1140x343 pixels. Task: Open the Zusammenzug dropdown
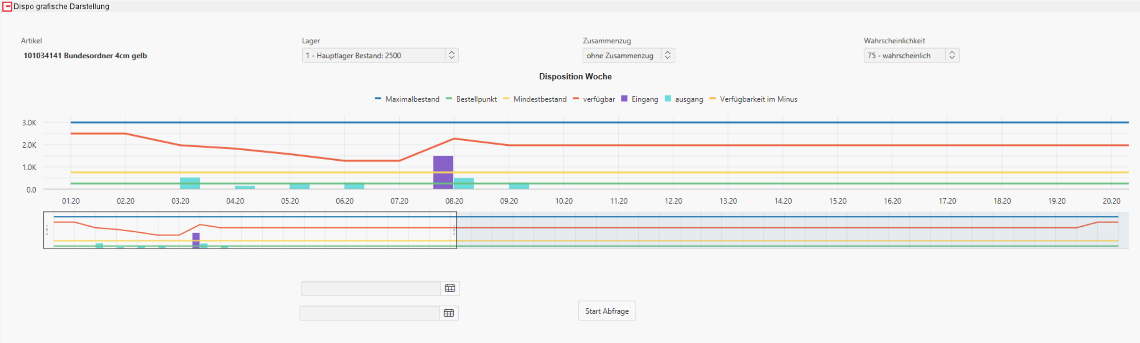628,55
